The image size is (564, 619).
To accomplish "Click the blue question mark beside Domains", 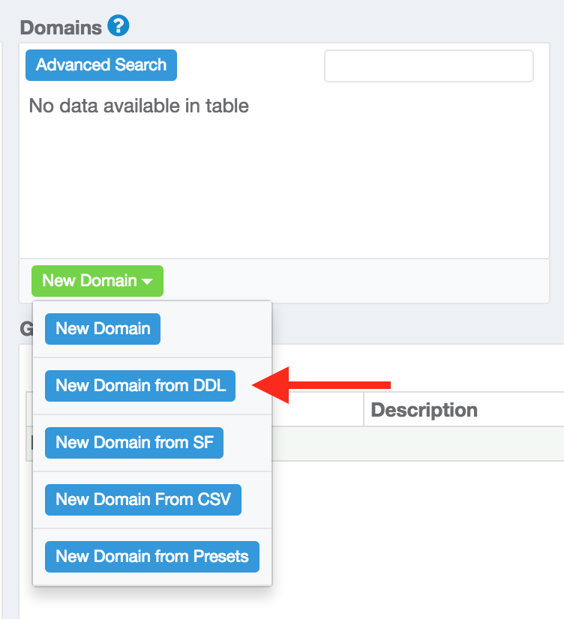I will pos(118,26).
